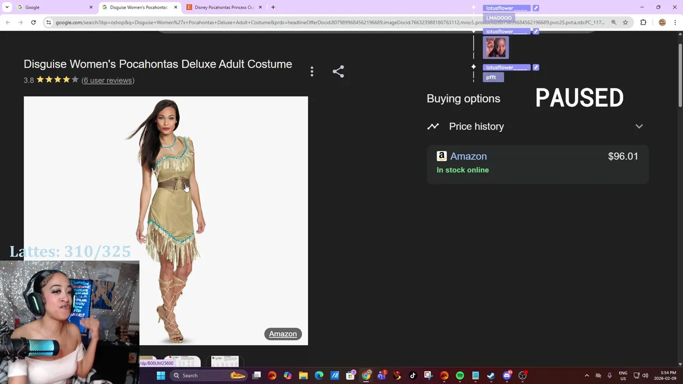683x384 pixels.
Task: Open TikTok from the taskbar
Action: 413,375
